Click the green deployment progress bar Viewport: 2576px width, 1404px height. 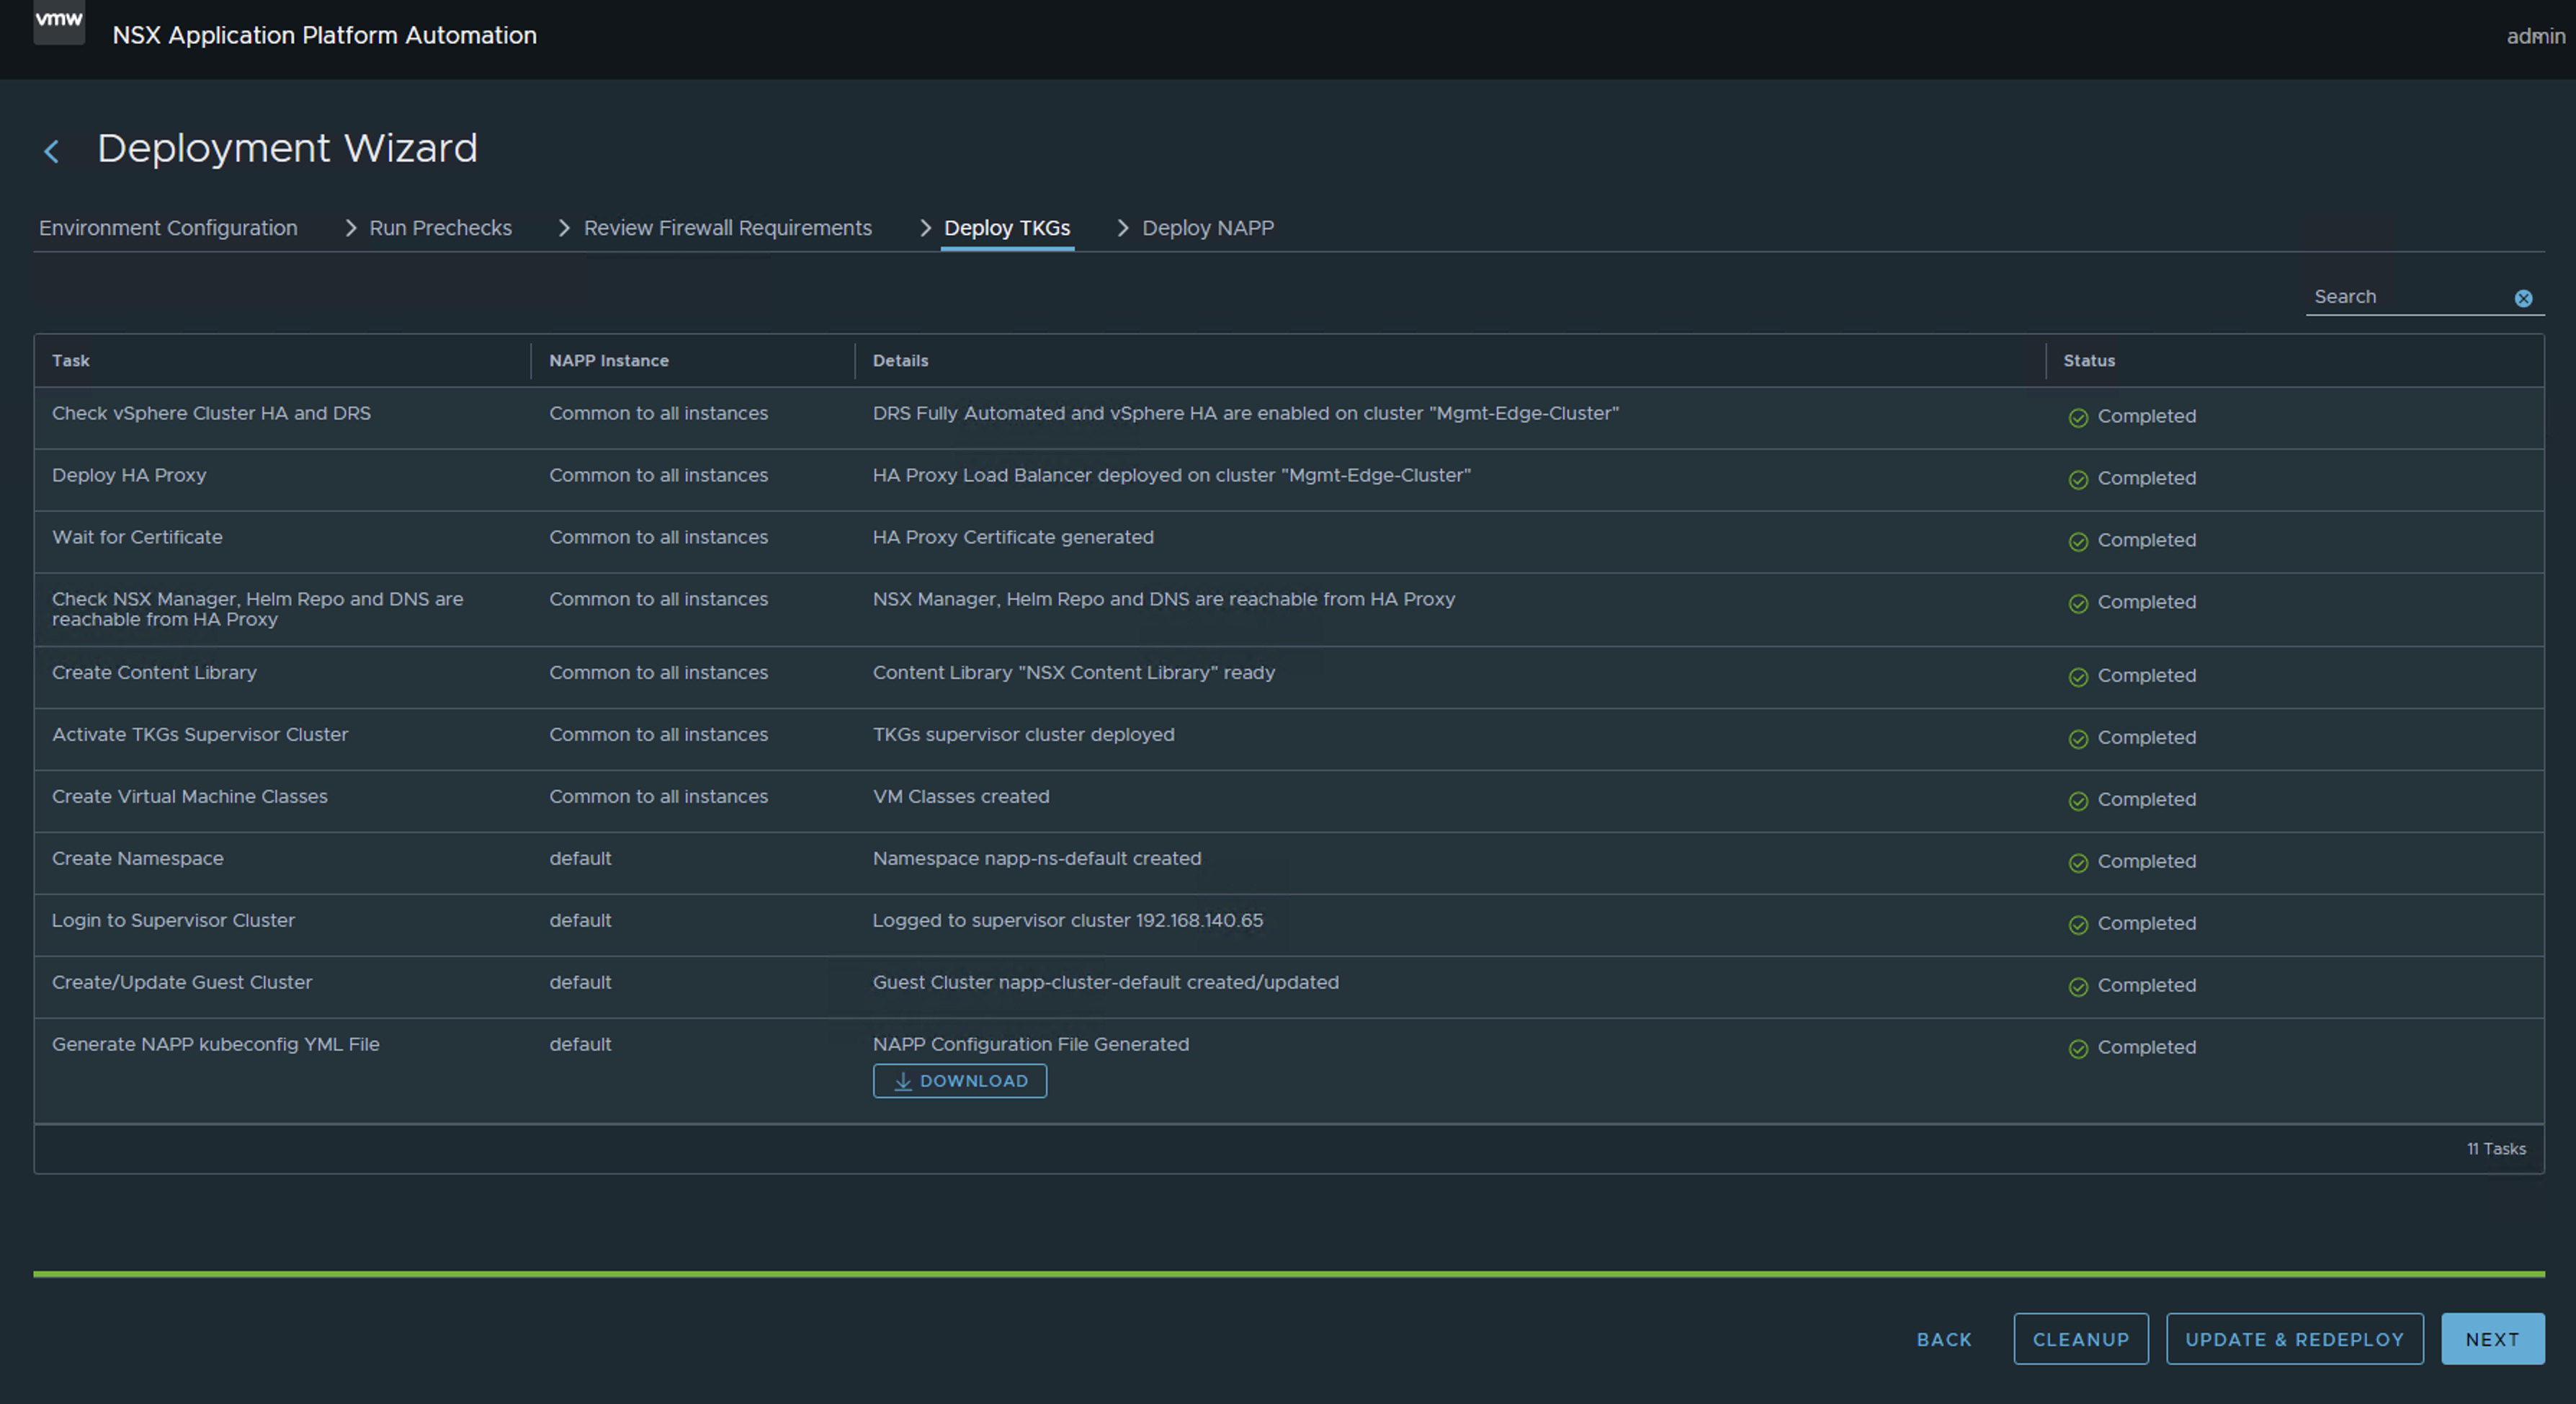[x=1288, y=1274]
